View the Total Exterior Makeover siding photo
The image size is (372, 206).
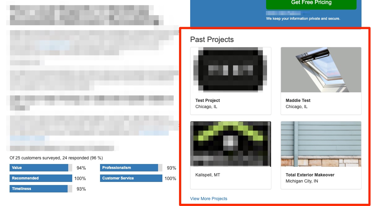tap(321, 144)
